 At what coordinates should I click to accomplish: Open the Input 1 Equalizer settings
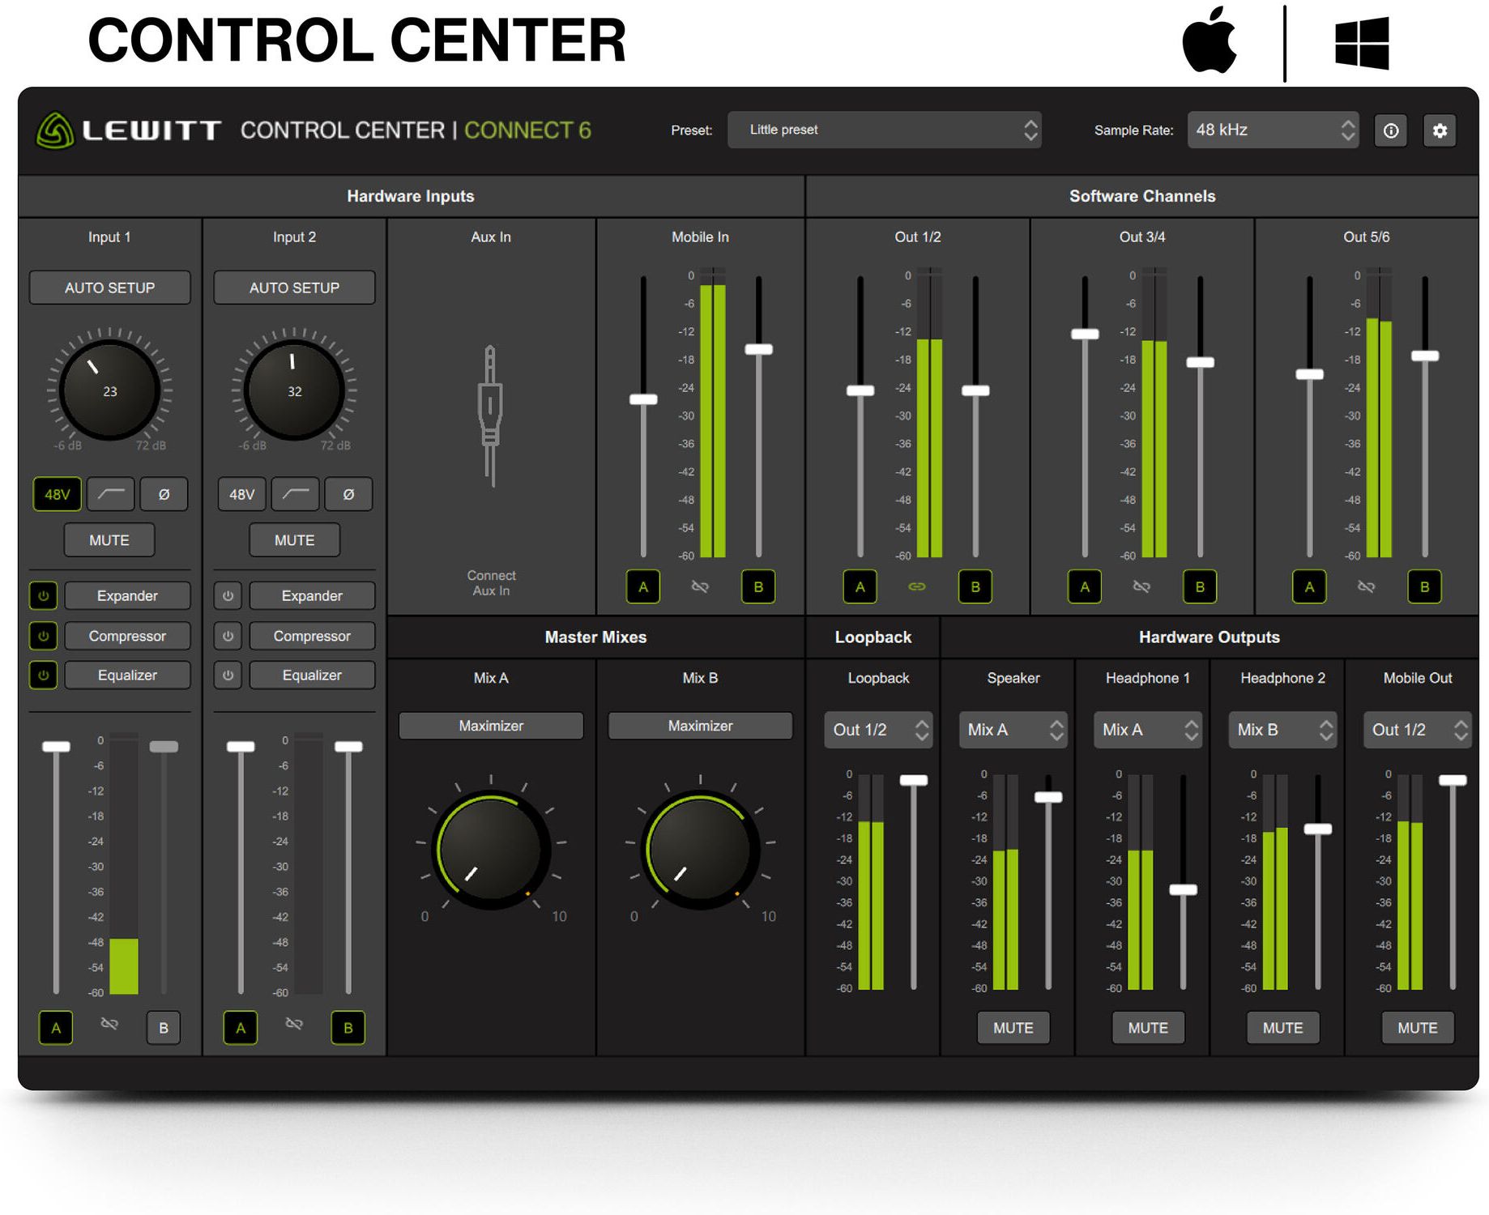[127, 675]
